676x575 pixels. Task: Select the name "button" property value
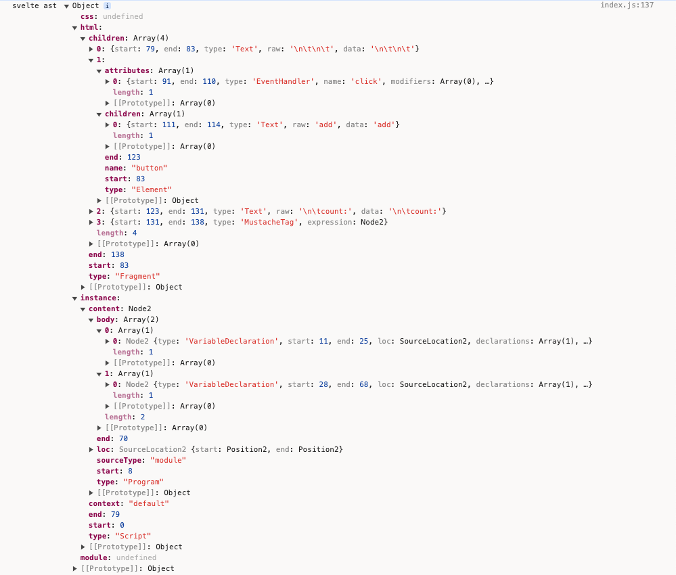148,168
